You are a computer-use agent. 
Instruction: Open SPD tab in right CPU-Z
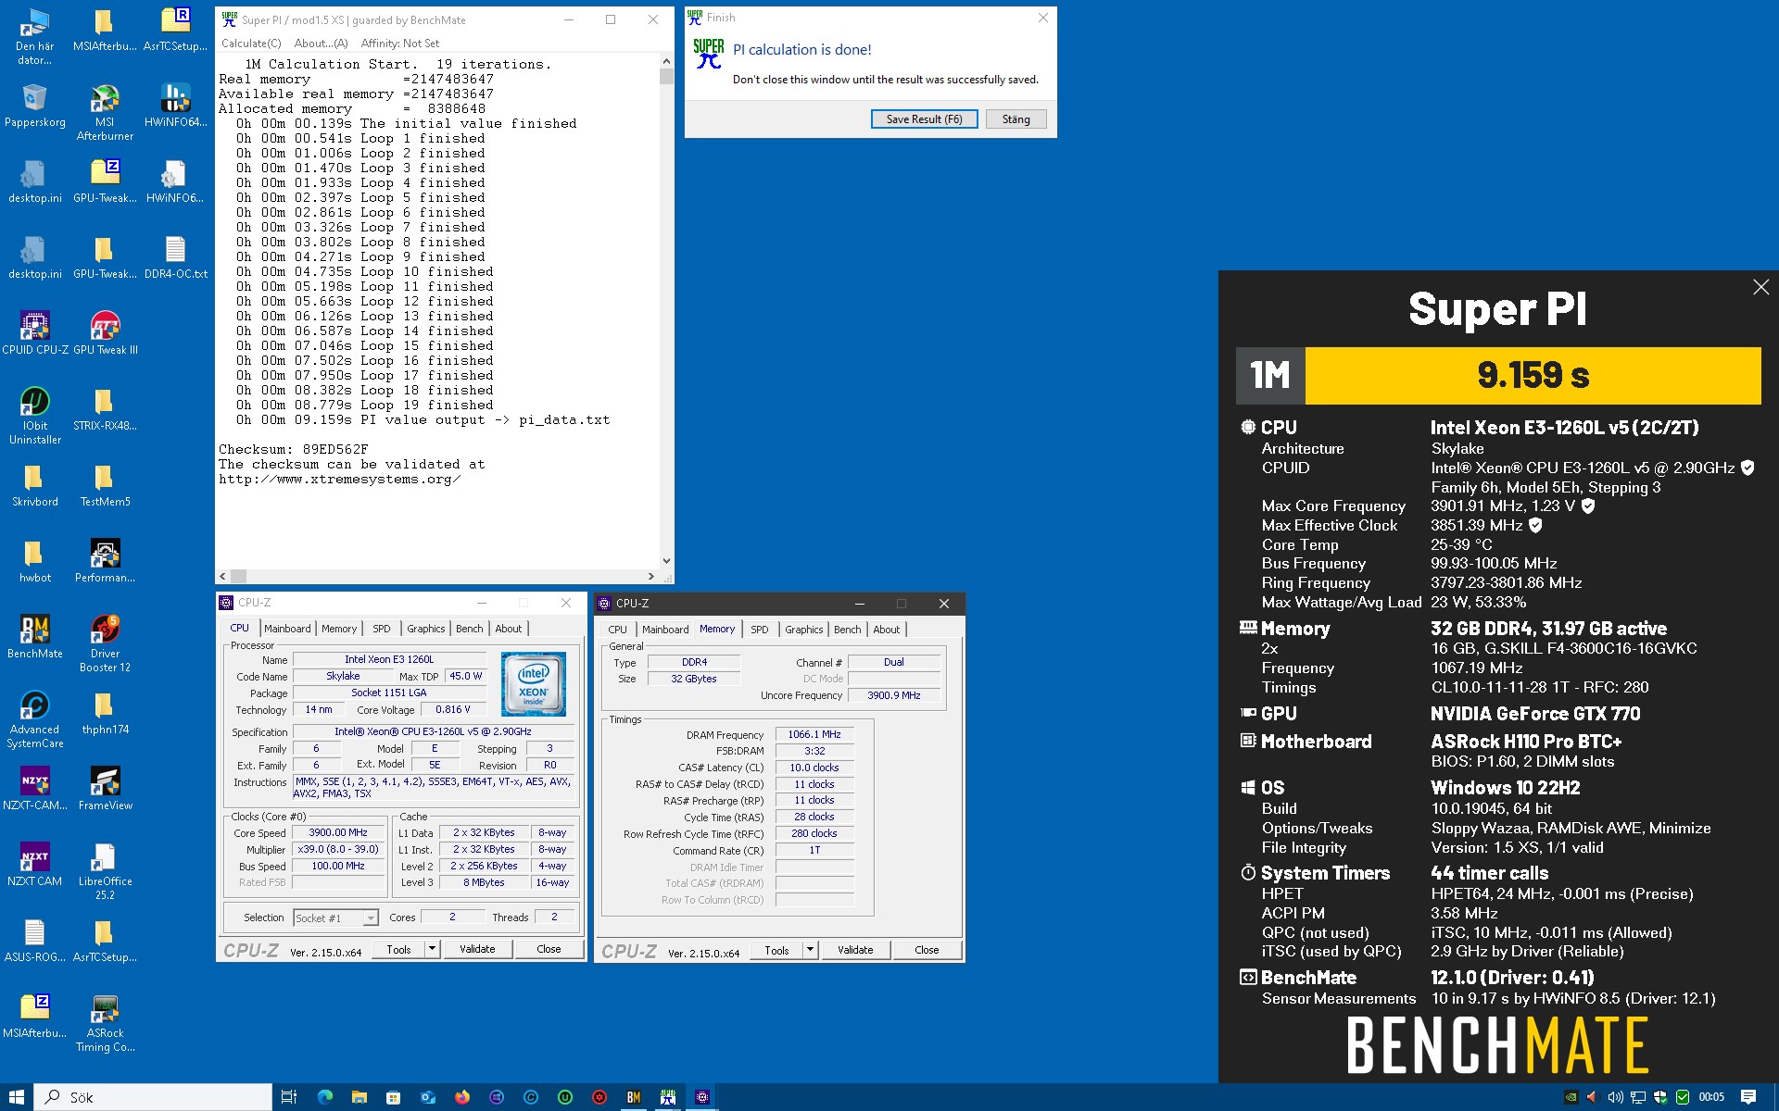[760, 630]
